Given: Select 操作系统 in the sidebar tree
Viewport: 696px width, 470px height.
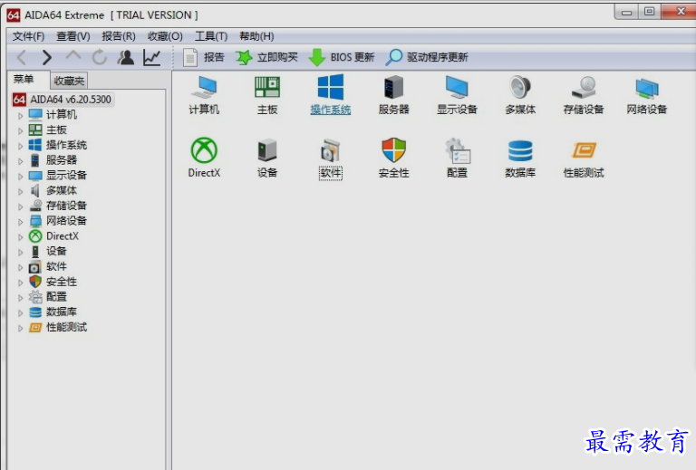Looking at the screenshot, I should [66, 145].
